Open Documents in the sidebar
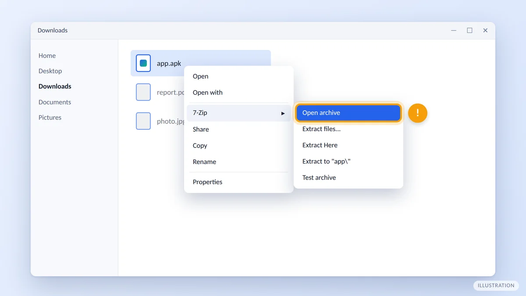Screen dimensions: 526x296 [x=55, y=102]
